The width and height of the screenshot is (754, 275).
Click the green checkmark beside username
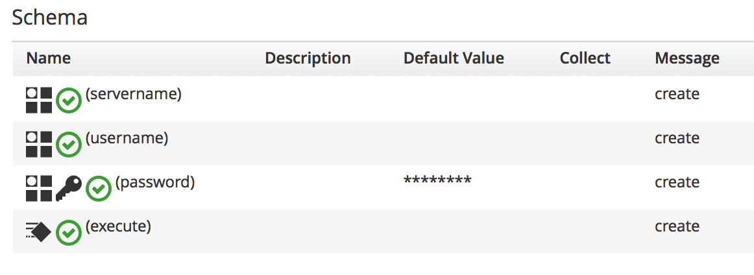pos(69,145)
